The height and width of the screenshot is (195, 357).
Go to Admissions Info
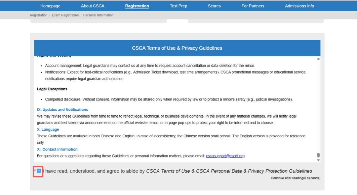point(299,6)
